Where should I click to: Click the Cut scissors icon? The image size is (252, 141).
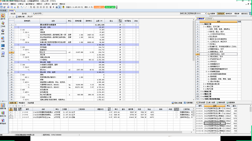point(15,7)
